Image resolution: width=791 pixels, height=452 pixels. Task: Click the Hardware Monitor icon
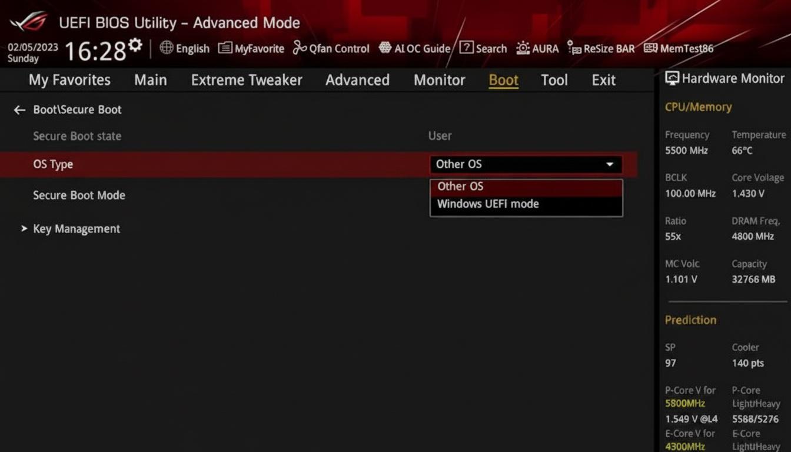point(672,78)
